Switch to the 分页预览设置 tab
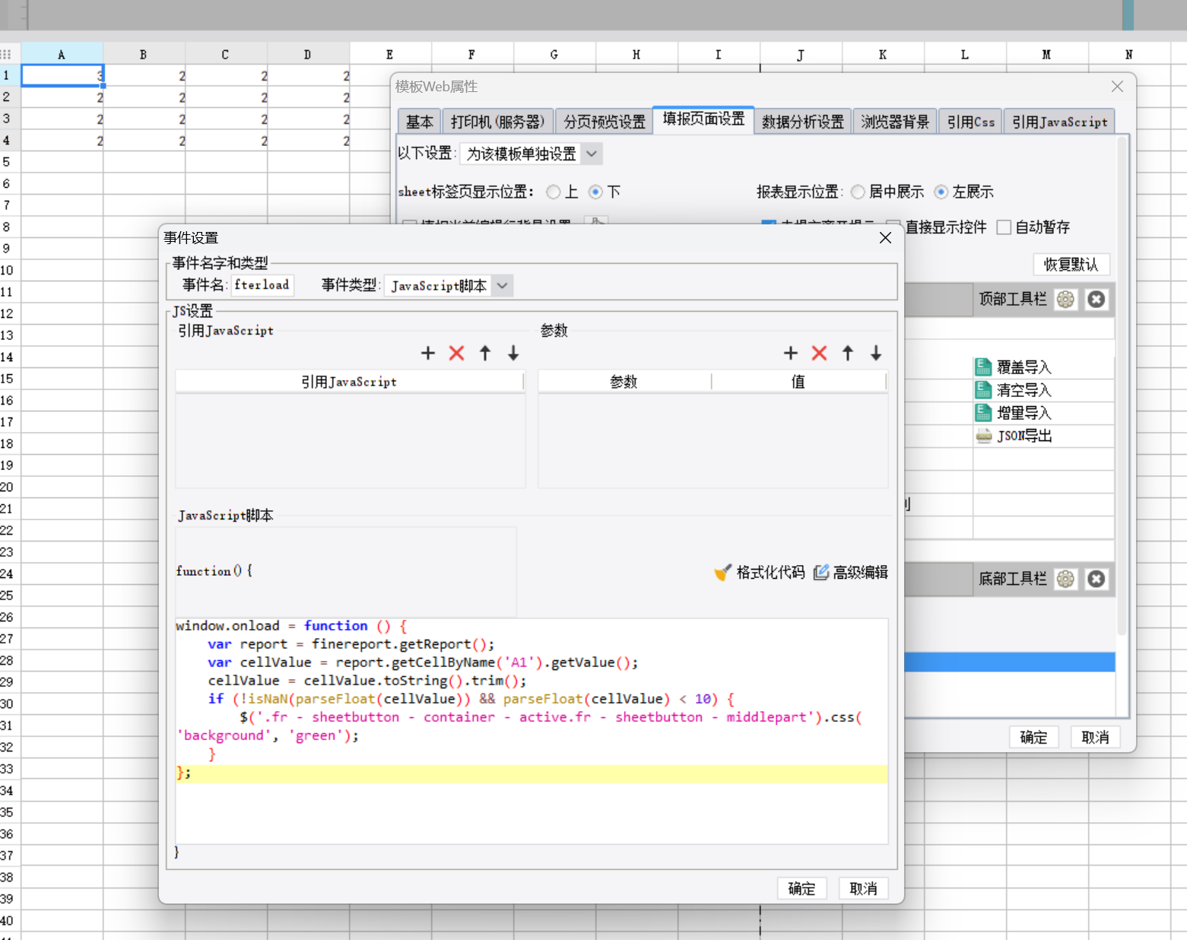 pyautogui.click(x=604, y=122)
